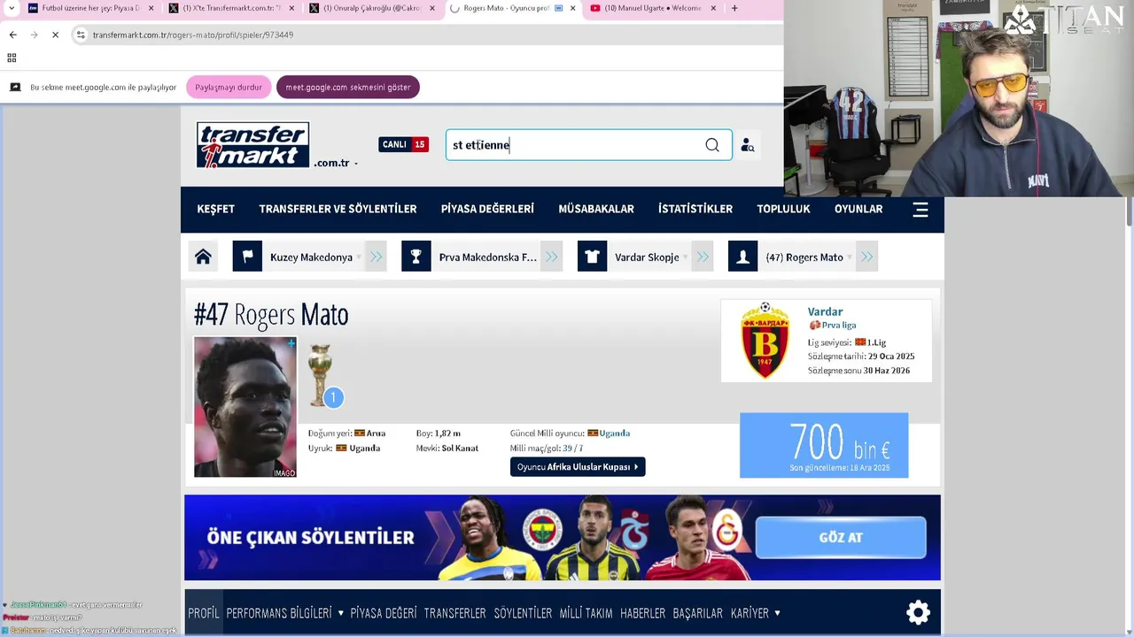The width and height of the screenshot is (1134, 637).
Task: Select the Başarılar tab
Action: [x=697, y=612]
